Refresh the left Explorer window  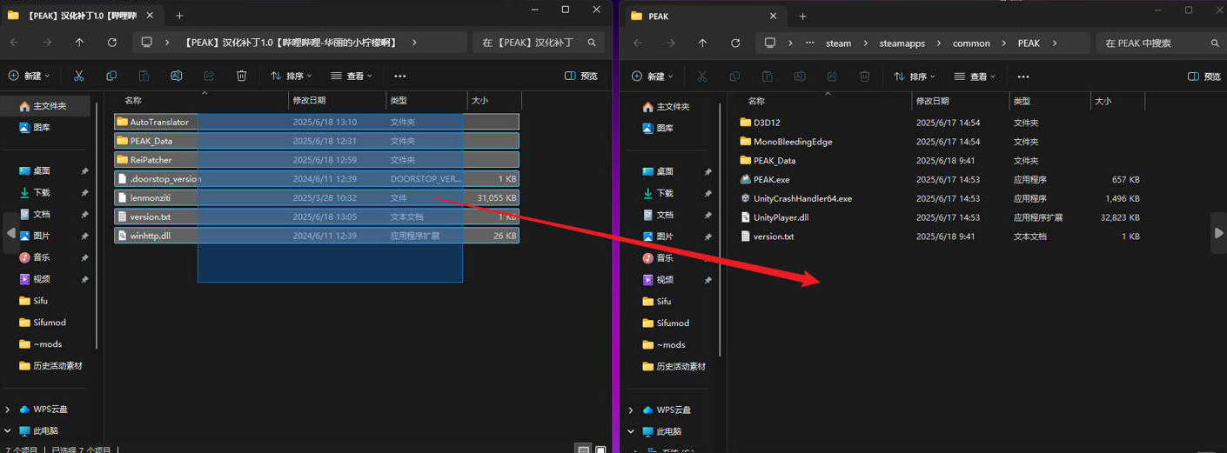(x=111, y=43)
